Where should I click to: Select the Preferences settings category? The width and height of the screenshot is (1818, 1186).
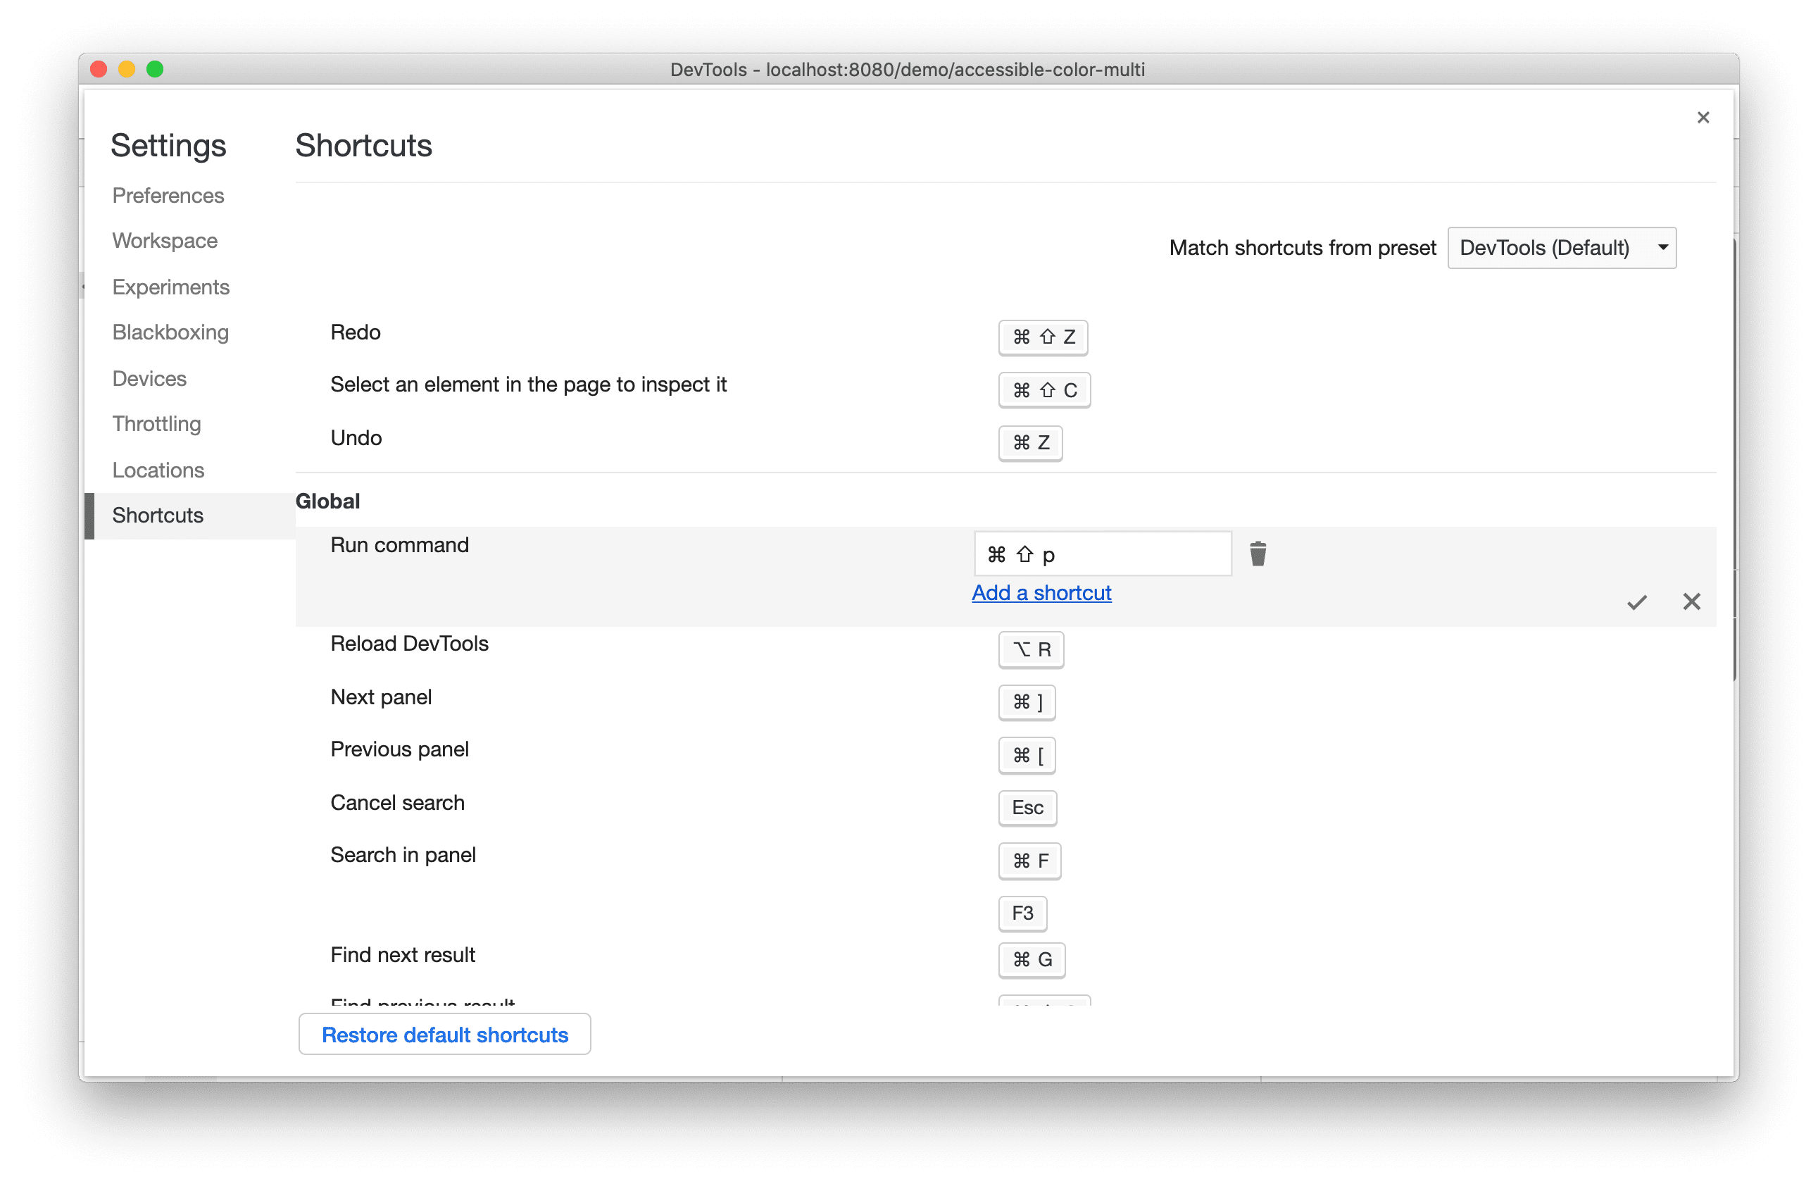[170, 194]
